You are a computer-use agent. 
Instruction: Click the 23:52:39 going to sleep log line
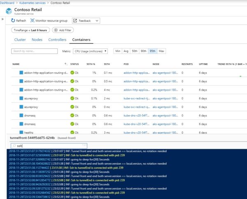coord(59,197)
